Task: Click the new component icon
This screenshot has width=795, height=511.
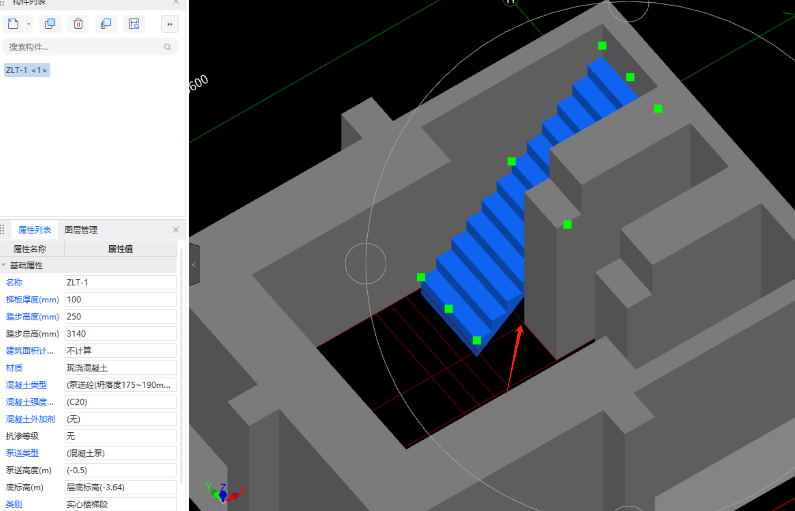Action: coord(13,24)
